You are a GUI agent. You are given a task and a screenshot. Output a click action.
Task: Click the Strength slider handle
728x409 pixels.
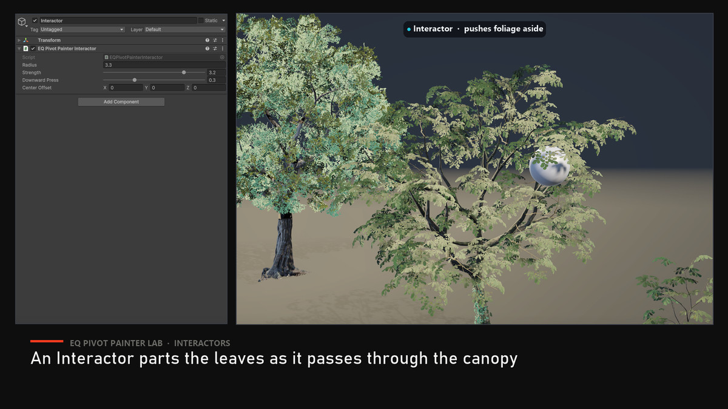(184, 73)
